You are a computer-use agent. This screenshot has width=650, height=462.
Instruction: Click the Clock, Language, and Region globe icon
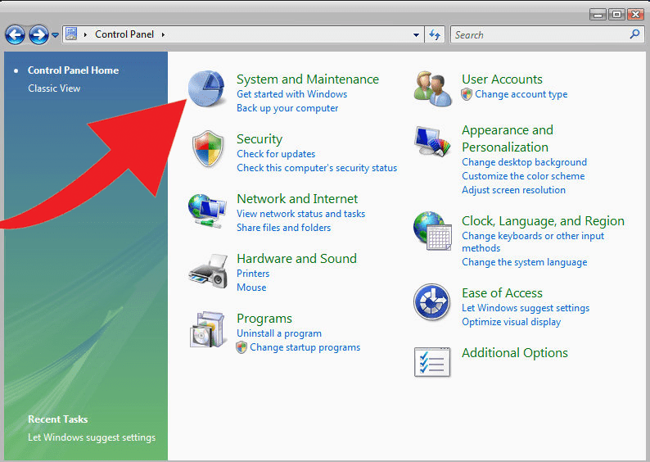tap(432, 230)
